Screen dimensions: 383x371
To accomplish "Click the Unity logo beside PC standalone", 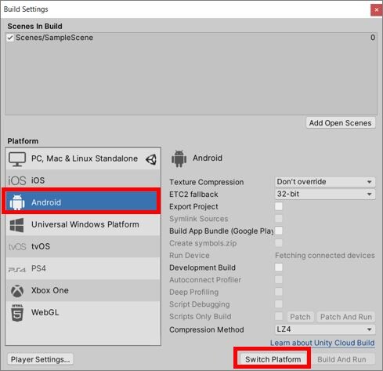I will 151,159.
